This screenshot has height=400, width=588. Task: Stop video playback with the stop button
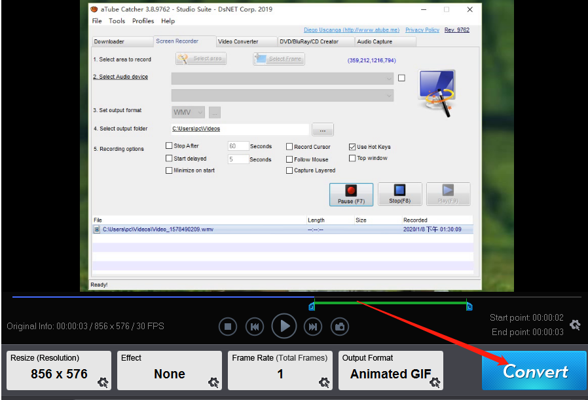tap(228, 326)
